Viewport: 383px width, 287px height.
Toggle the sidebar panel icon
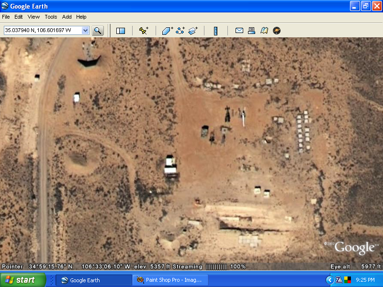[121, 31]
